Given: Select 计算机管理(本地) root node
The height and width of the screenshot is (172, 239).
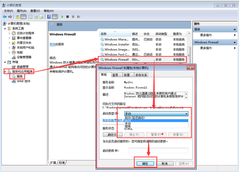Looking at the screenshot, I should point(19,23).
